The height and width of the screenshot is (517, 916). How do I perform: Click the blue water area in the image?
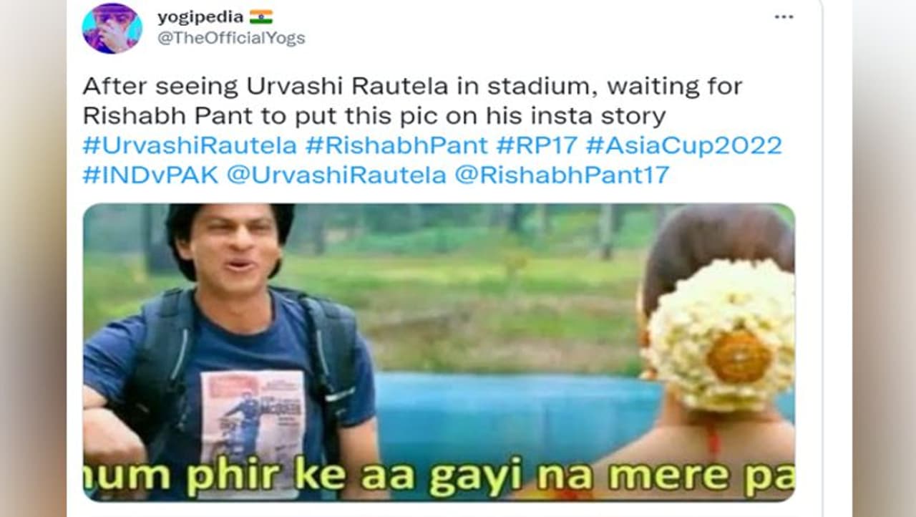pos(515,415)
